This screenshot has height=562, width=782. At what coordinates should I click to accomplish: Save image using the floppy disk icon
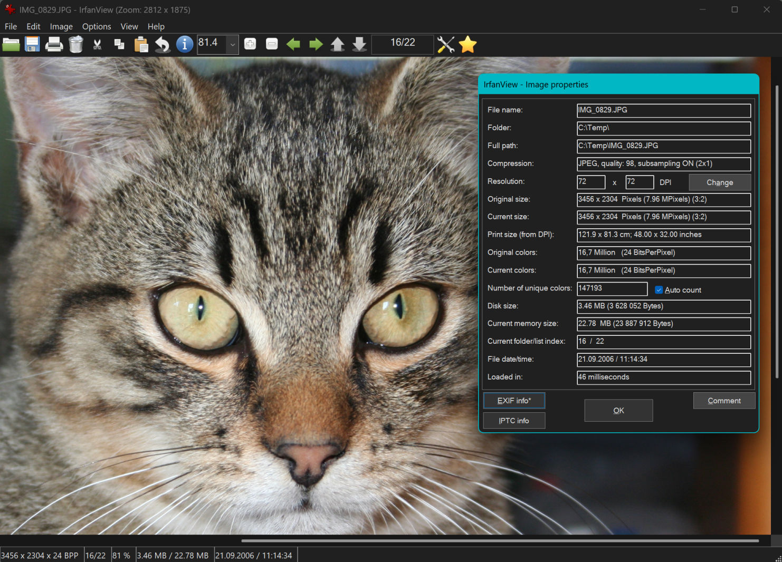[32, 45]
